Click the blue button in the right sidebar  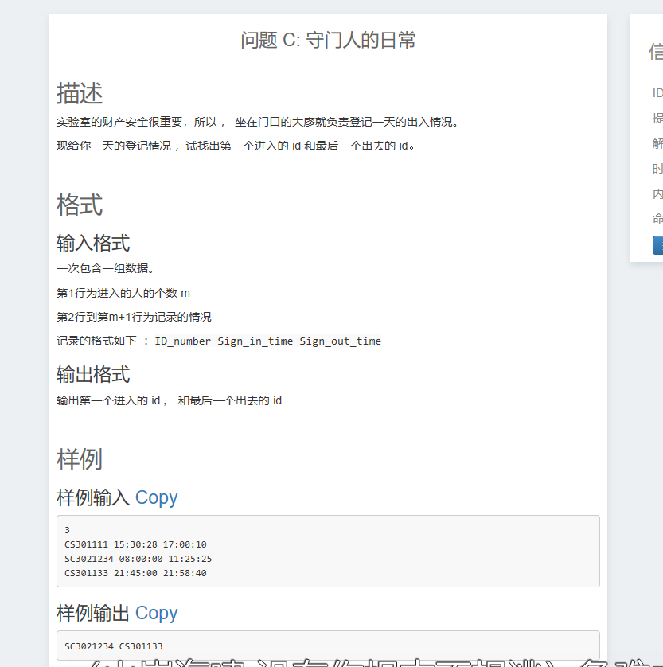pyautogui.click(x=658, y=245)
